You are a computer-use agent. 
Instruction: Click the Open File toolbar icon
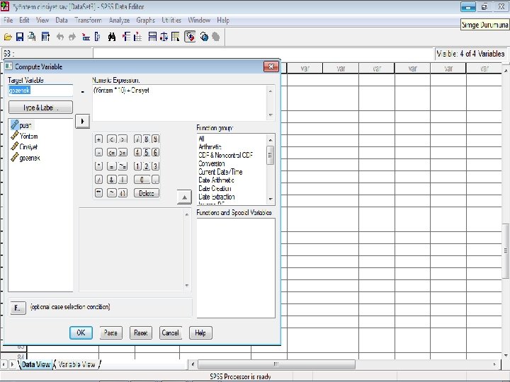[8, 37]
